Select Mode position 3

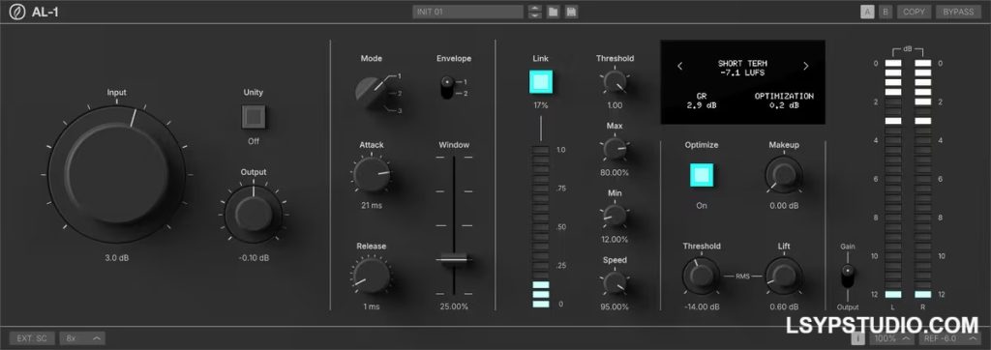[x=400, y=110]
